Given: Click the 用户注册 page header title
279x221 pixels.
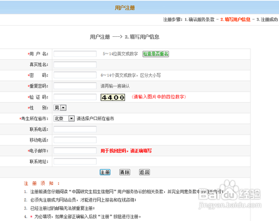Looking at the screenshot, I should coord(124,8).
